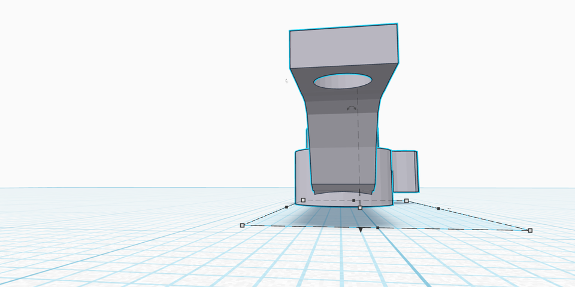Click the small rotation handle left of the model
This screenshot has width=575, height=287.
click(x=287, y=81)
